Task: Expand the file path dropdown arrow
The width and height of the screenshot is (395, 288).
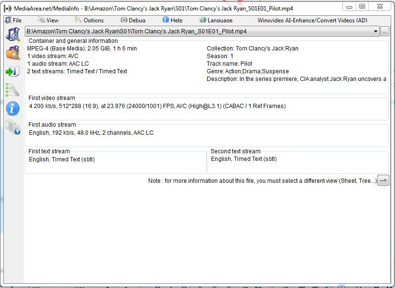Action: click(376, 31)
